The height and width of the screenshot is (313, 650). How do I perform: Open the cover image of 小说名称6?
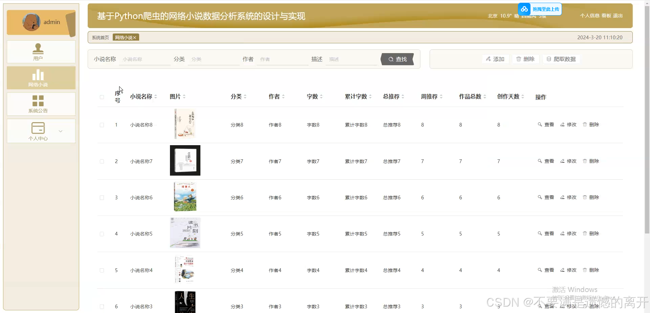185,197
